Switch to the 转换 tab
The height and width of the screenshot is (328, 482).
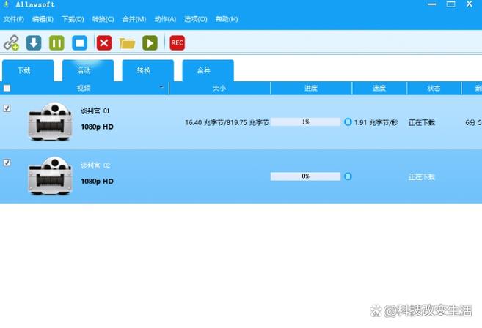click(x=148, y=70)
